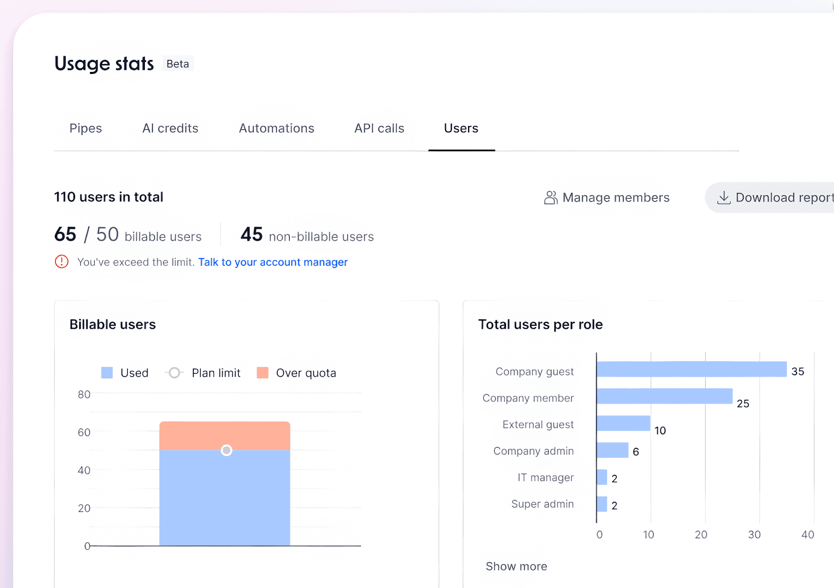Image resolution: width=834 pixels, height=588 pixels.
Task: Click the 'Over quota' legend label
Action: (306, 373)
